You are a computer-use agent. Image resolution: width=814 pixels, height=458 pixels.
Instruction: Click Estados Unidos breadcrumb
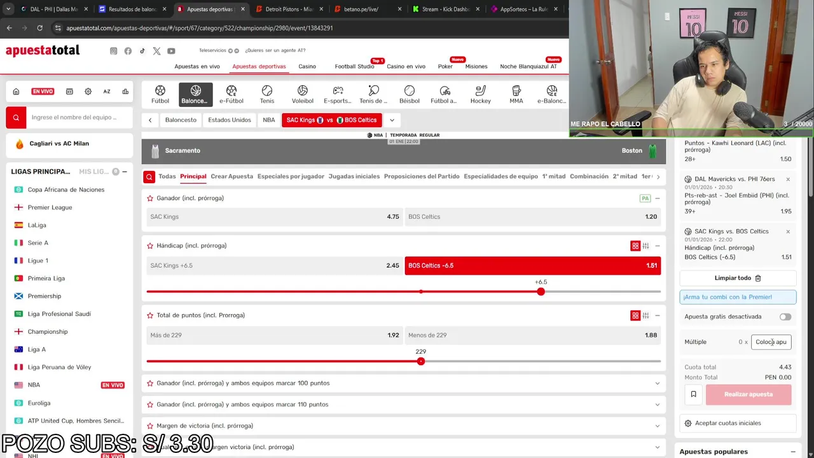click(230, 120)
